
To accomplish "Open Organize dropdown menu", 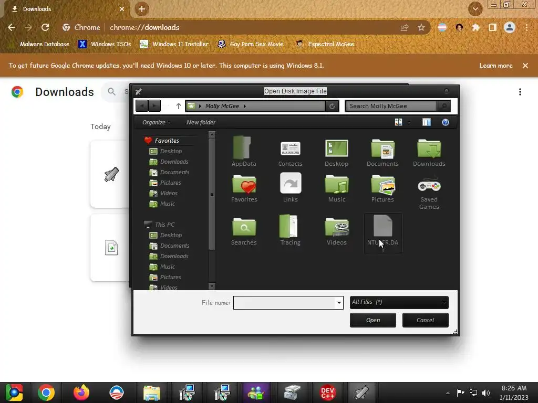I will pos(156,122).
